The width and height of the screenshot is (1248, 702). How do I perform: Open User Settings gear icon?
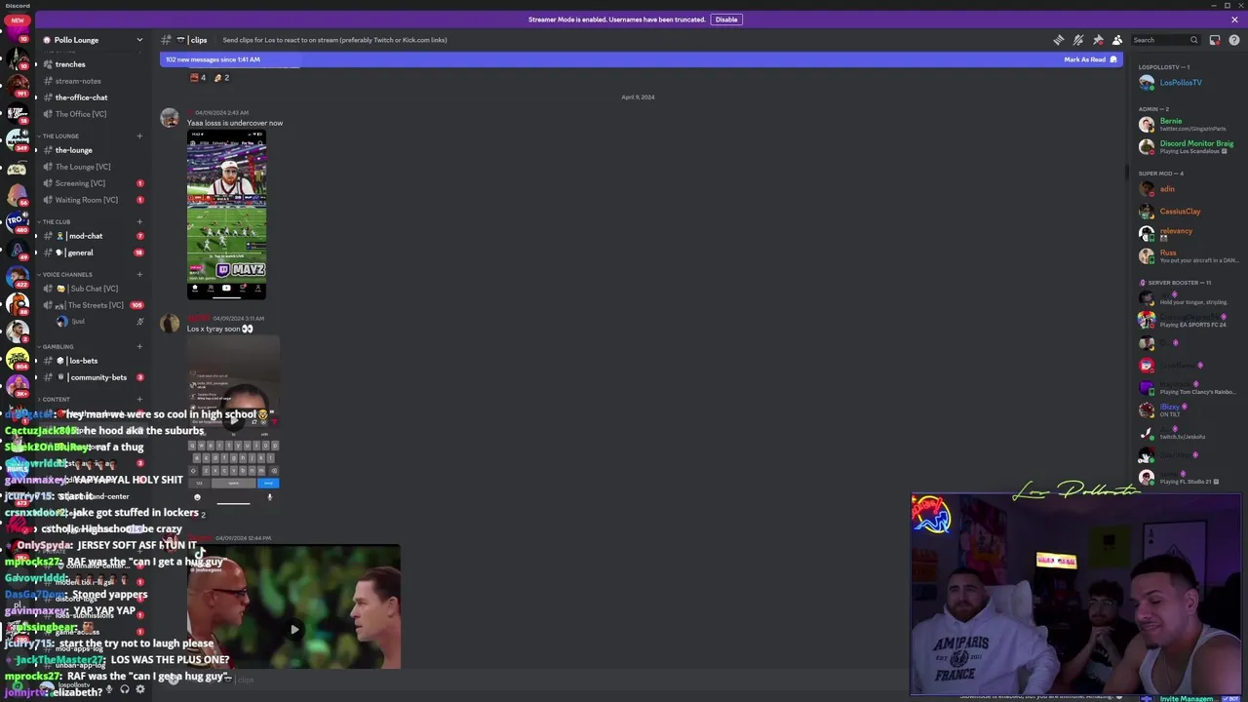(x=140, y=689)
